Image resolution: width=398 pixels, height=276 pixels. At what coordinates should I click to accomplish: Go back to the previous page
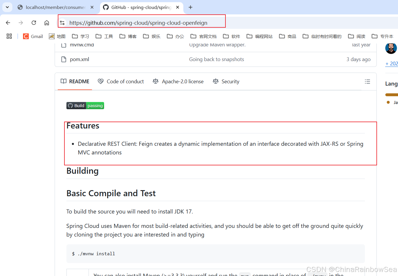coord(8,23)
